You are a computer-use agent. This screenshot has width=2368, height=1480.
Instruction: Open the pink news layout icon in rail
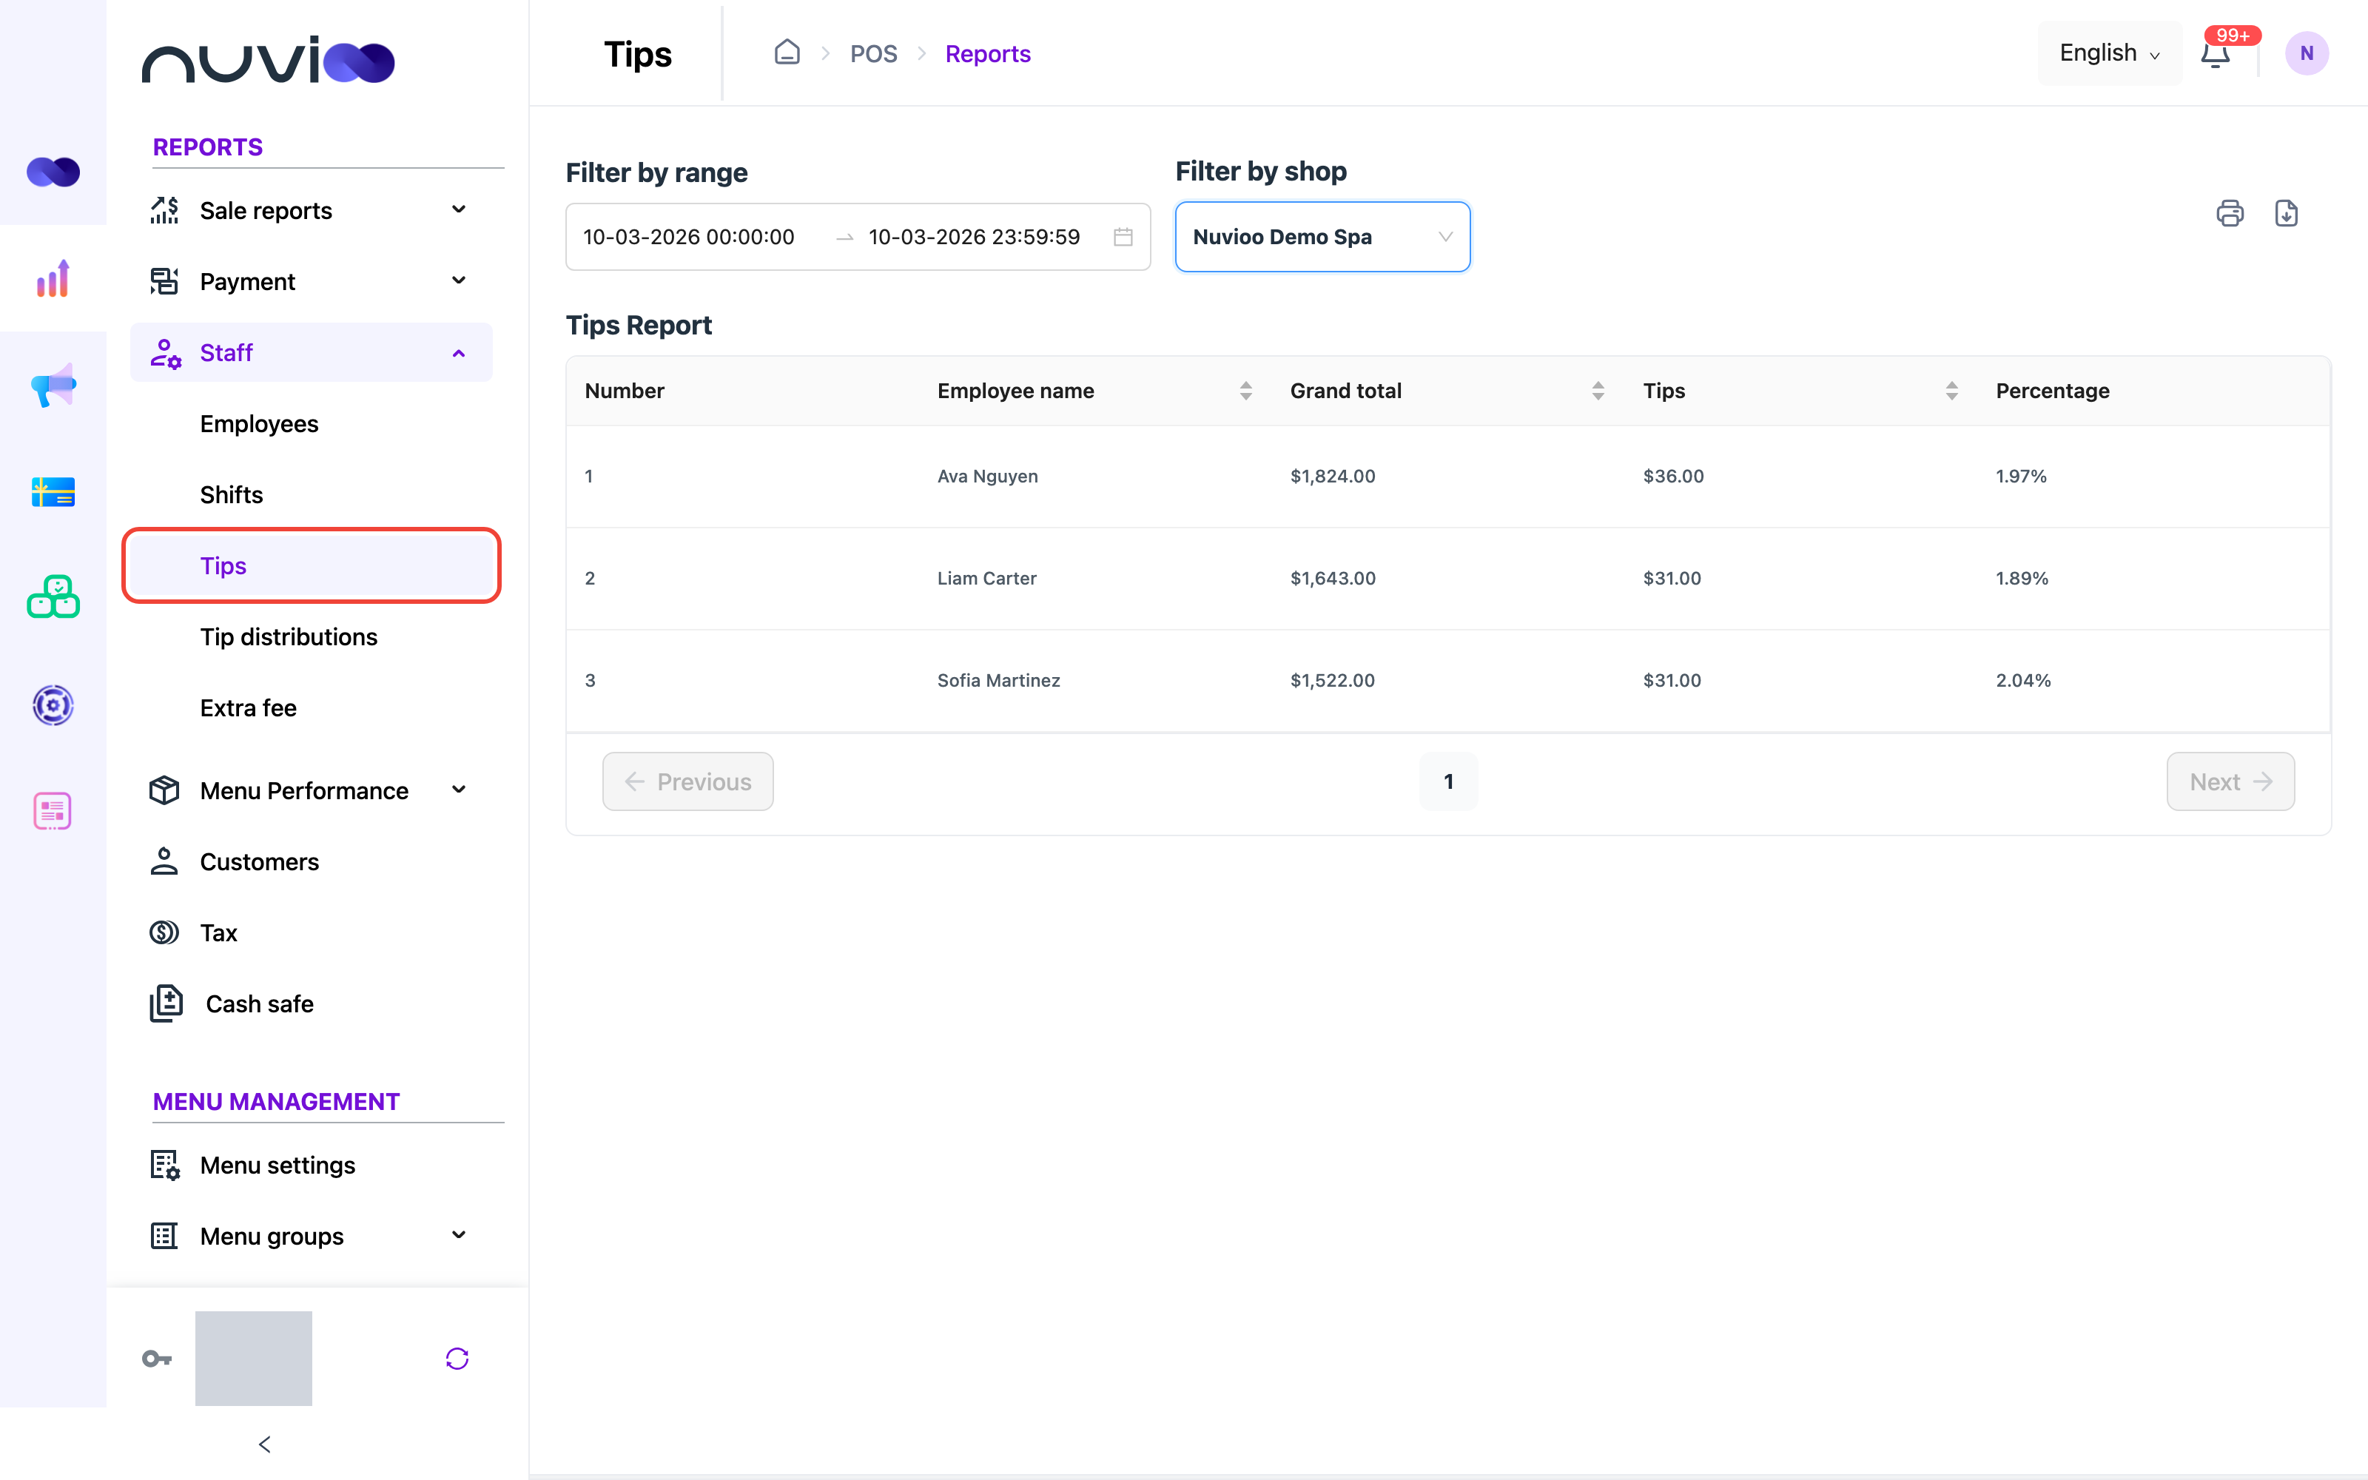(x=53, y=810)
